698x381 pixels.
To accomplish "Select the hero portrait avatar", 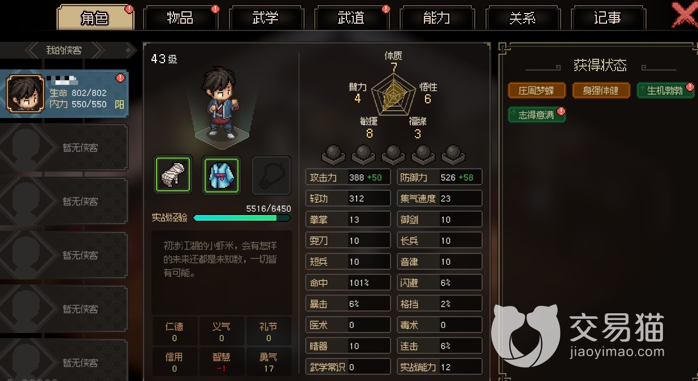I will pos(25,94).
